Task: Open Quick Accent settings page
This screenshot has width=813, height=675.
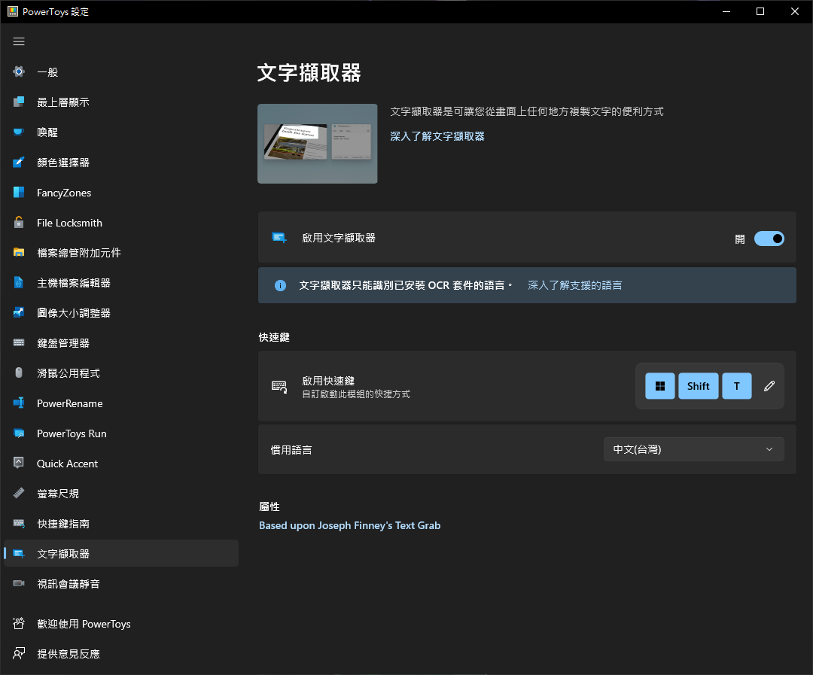Action: [68, 463]
